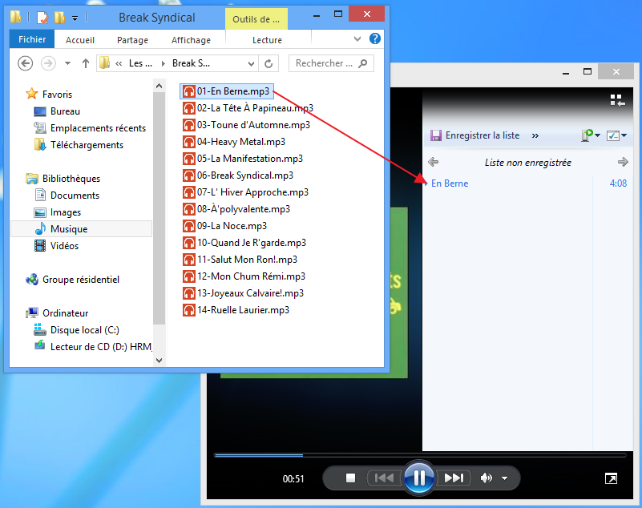Open the volume options dropdown arrow
The width and height of the screenshot is (642, 508).
tap(503, 478)
